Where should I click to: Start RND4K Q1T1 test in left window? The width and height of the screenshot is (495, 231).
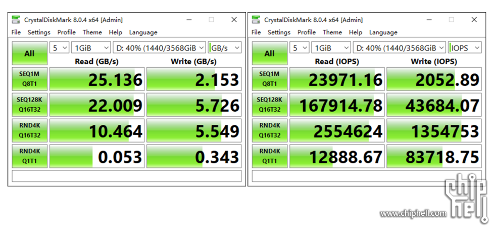(x=30, y=156)
